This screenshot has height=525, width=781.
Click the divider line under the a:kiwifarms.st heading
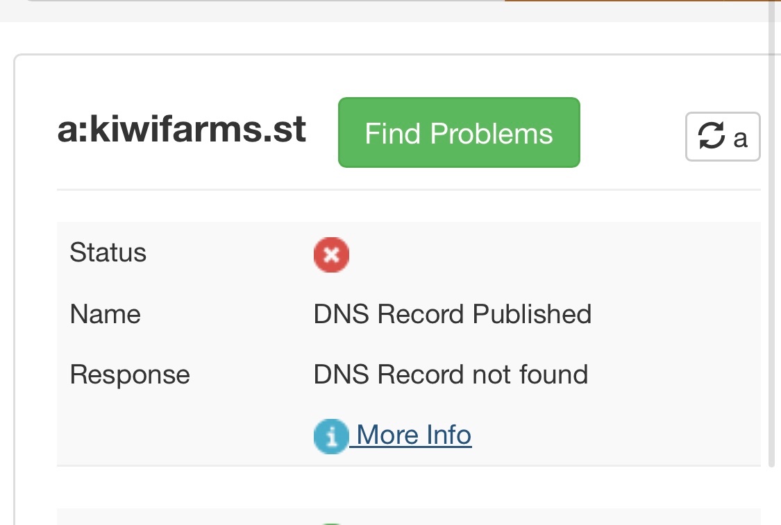coord(408,189)
